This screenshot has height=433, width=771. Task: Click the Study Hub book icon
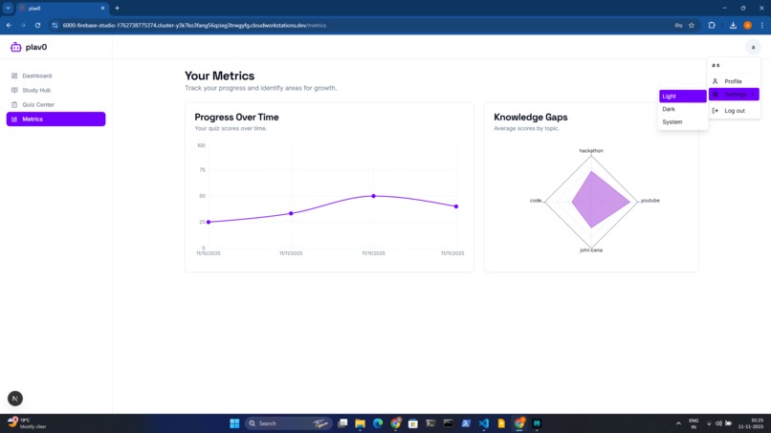click(14, 90)
